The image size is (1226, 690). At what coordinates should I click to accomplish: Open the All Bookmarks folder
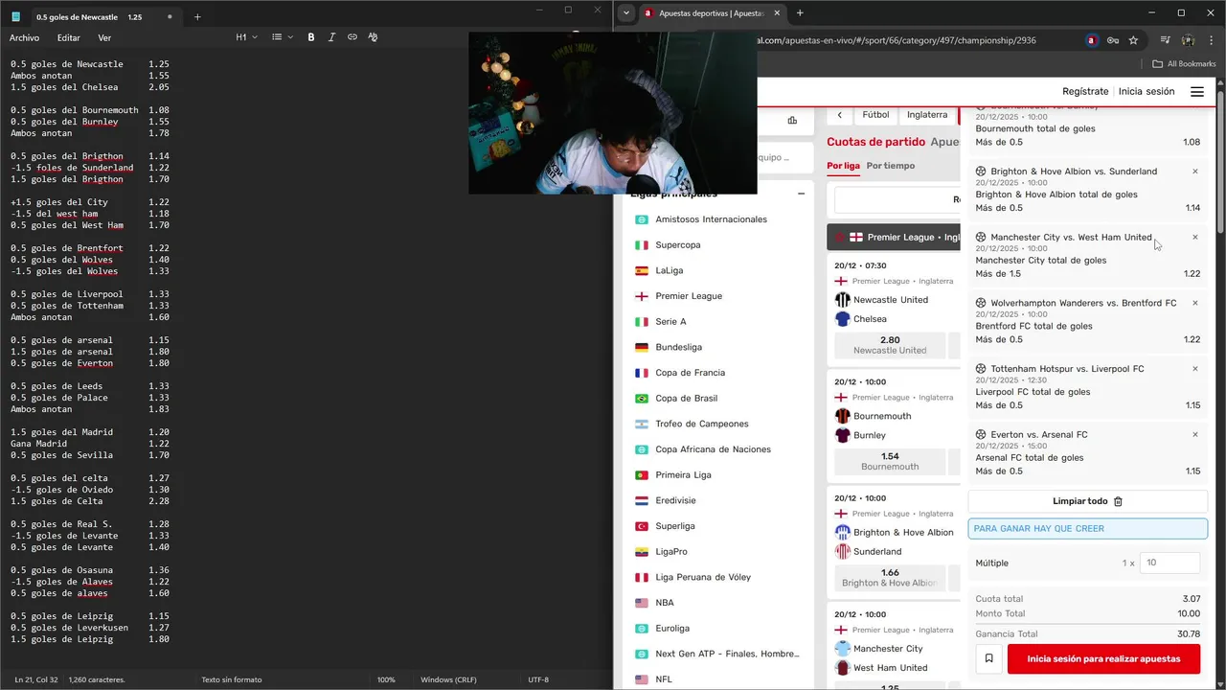(x=1184, y=64)
